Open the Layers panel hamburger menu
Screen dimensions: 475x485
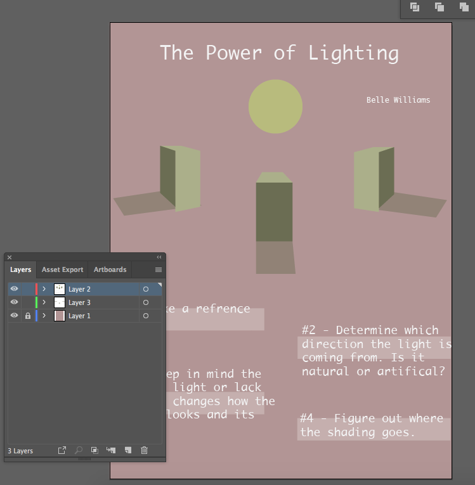click(159, 269)
